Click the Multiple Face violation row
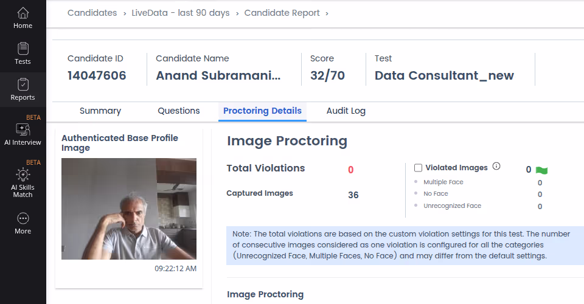The width and height of the screenshot is (584, 304). pos(478,182)
